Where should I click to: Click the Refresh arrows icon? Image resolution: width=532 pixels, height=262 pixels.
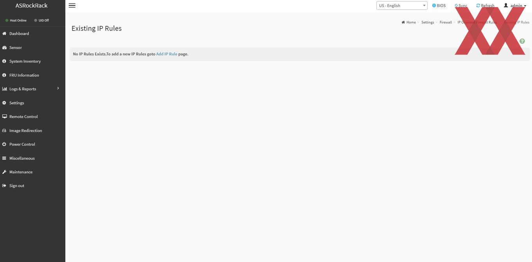coord(478,5)
